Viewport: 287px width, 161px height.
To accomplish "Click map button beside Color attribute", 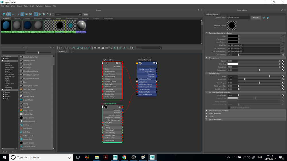I will (283, 36).
